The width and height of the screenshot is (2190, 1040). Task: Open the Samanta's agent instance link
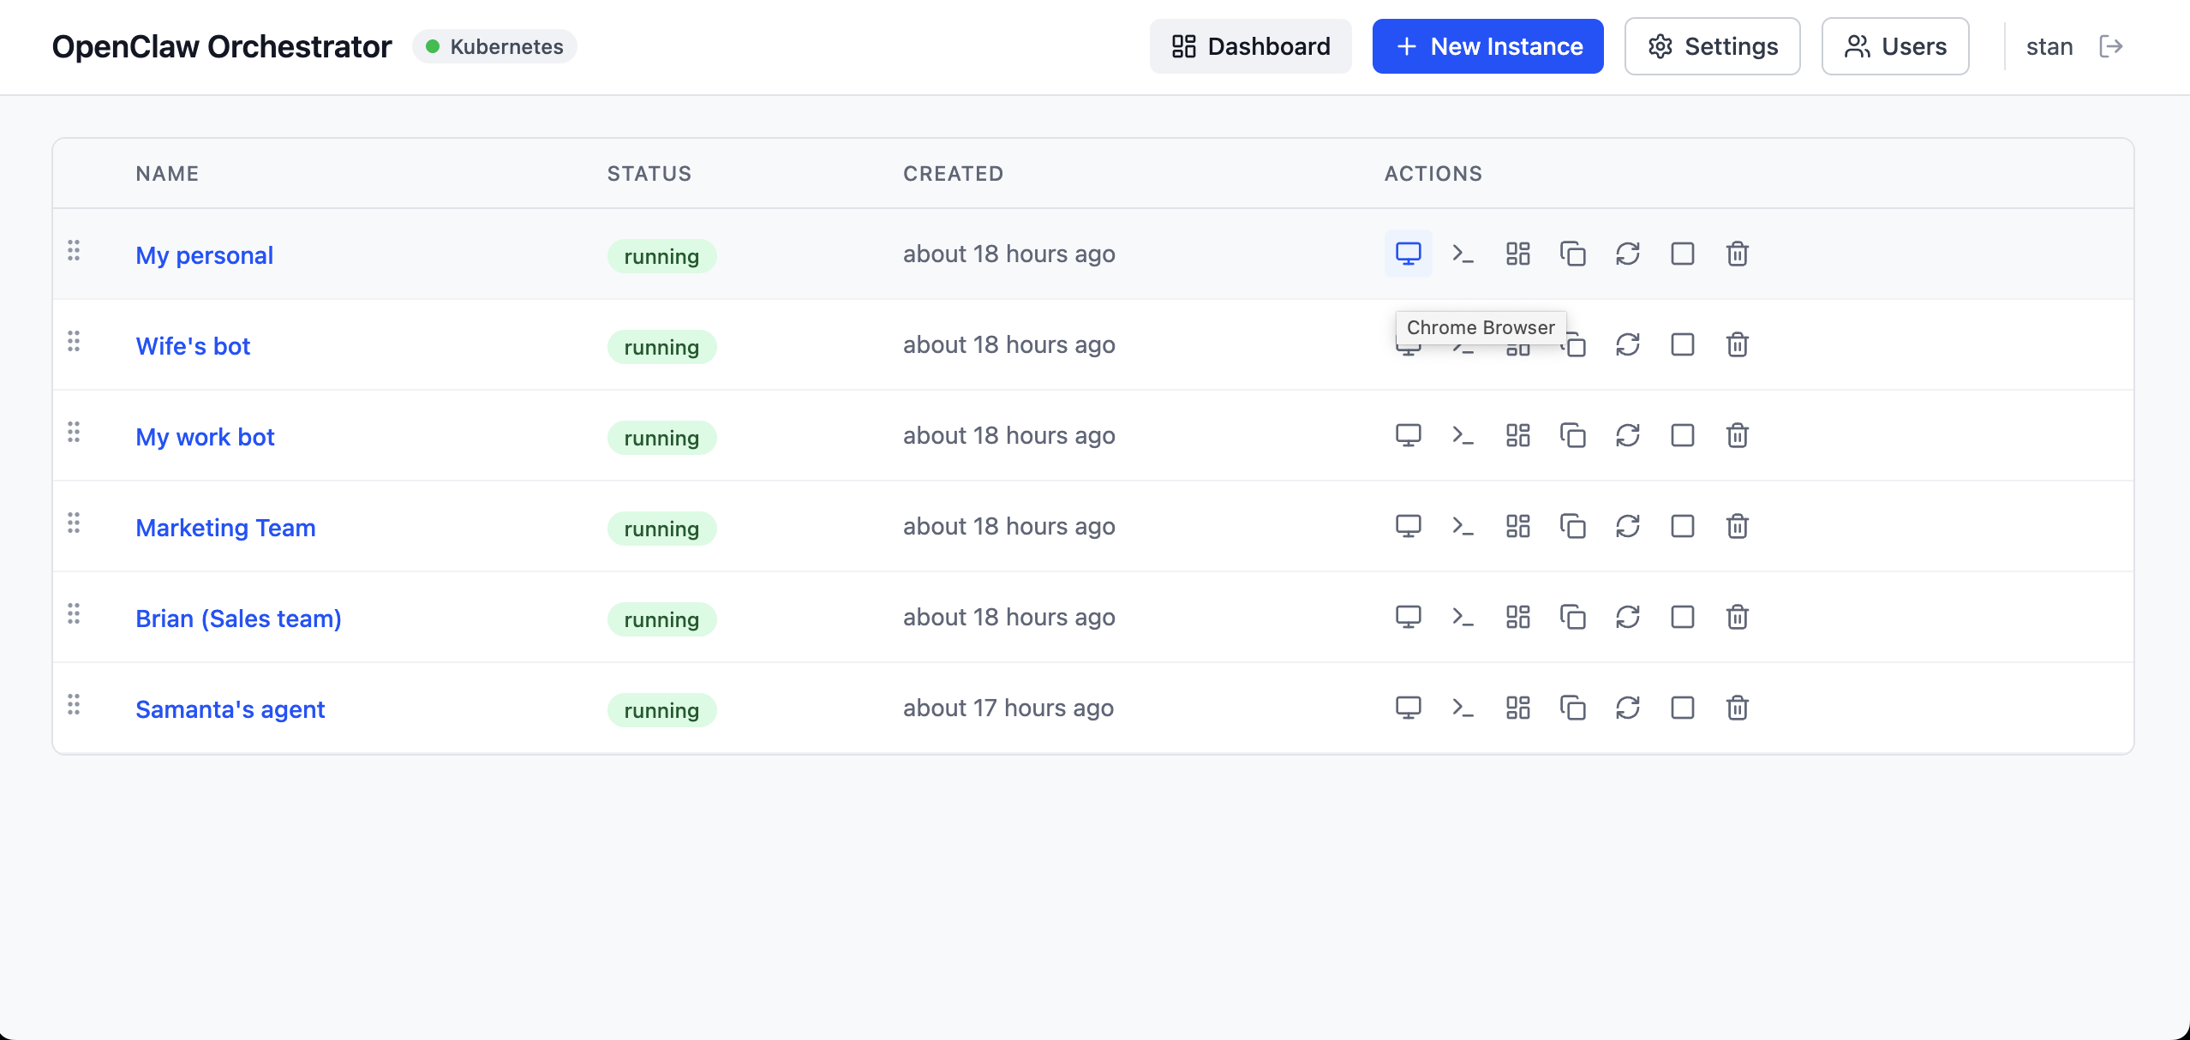click(x=230, y=709)
